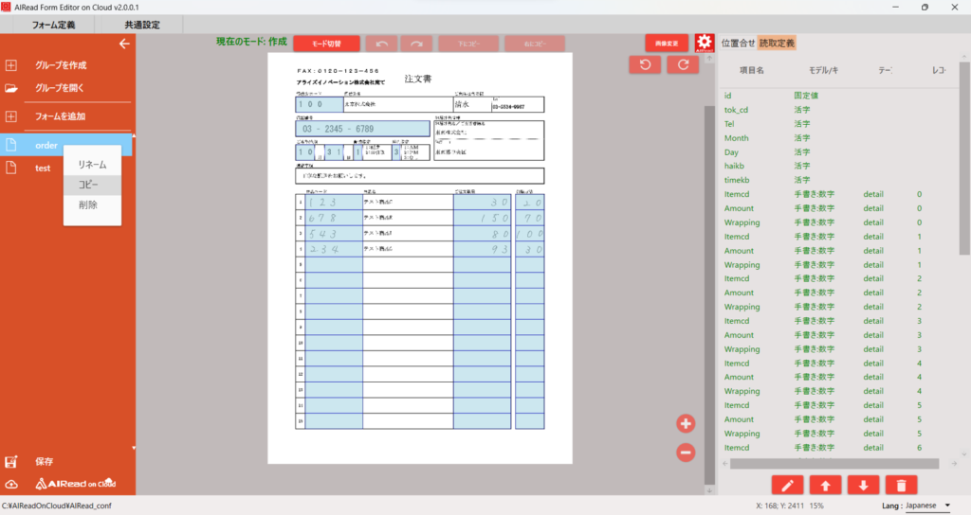Choose リネーム from the context menu
971x515 pixels.
click(92, 165)
